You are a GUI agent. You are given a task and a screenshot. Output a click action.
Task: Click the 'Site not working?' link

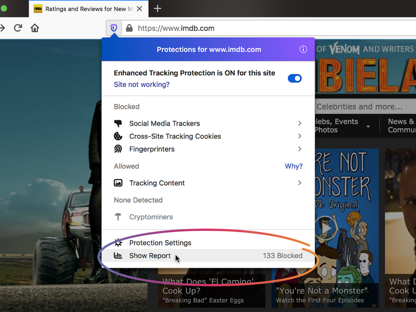pyautogui.click(x=141, y=85)
